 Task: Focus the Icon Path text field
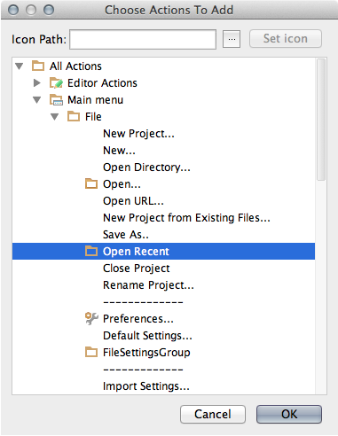[143, 39]
